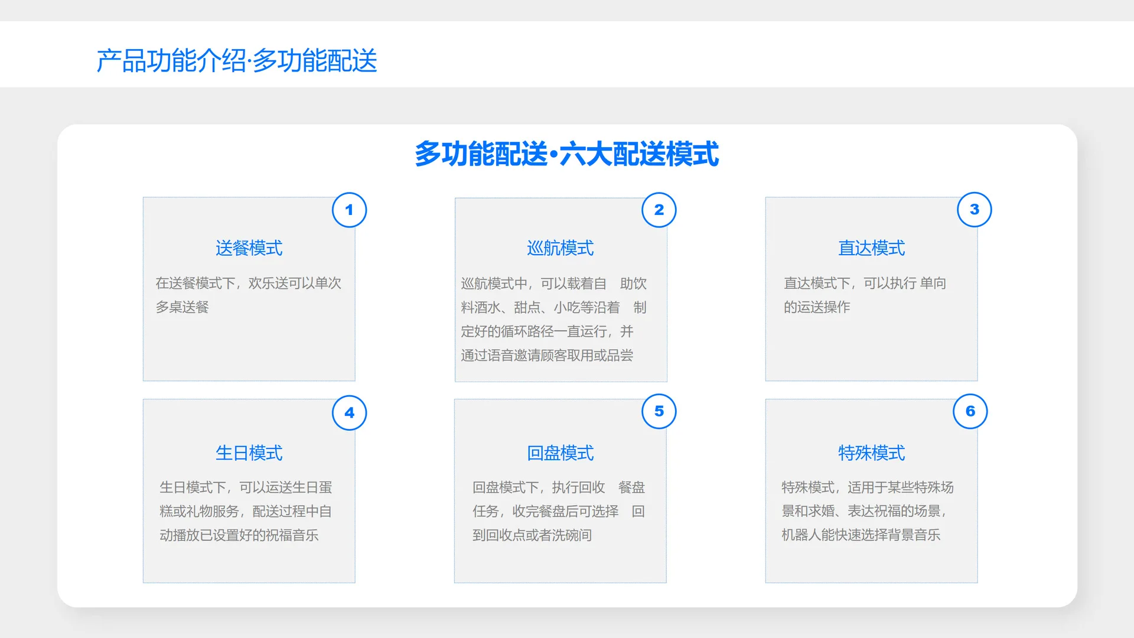Click the 巡航模式 description paragraph text
The height and width of the screenshot is (638, 1134).
tap(553, 319)
